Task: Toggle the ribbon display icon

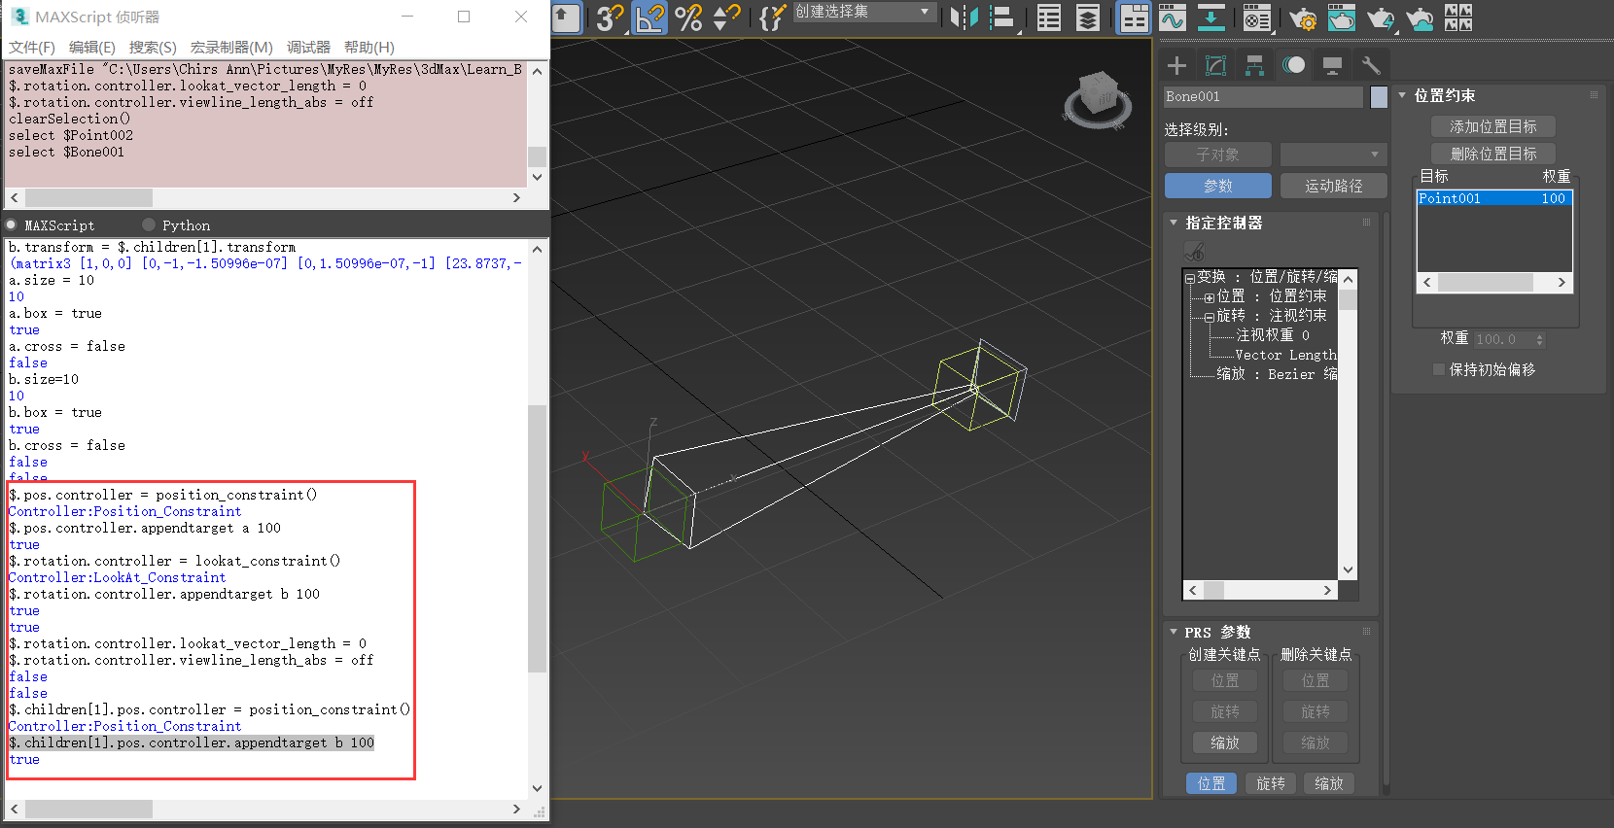Action: (1134, 17)
